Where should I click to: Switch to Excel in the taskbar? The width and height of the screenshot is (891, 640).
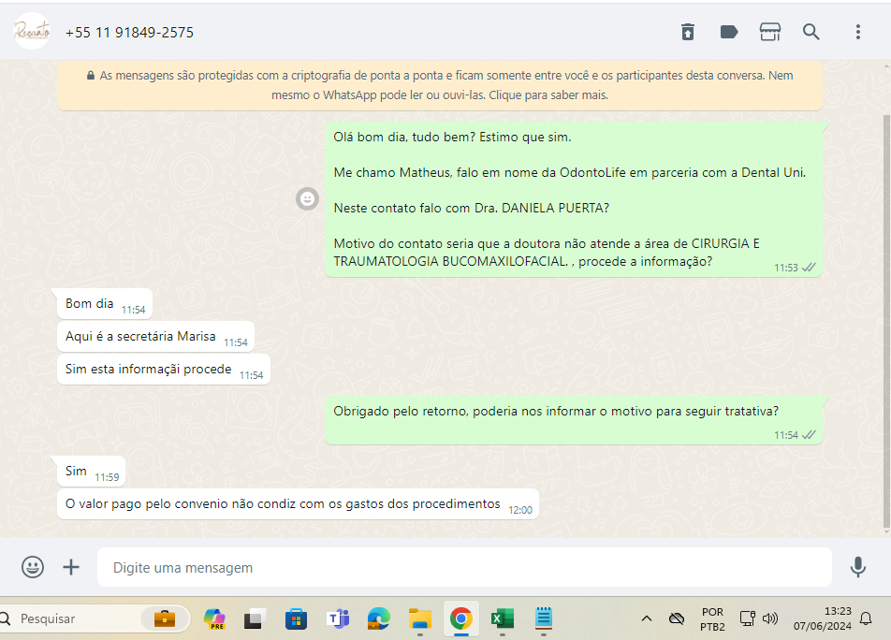(503, 618)
